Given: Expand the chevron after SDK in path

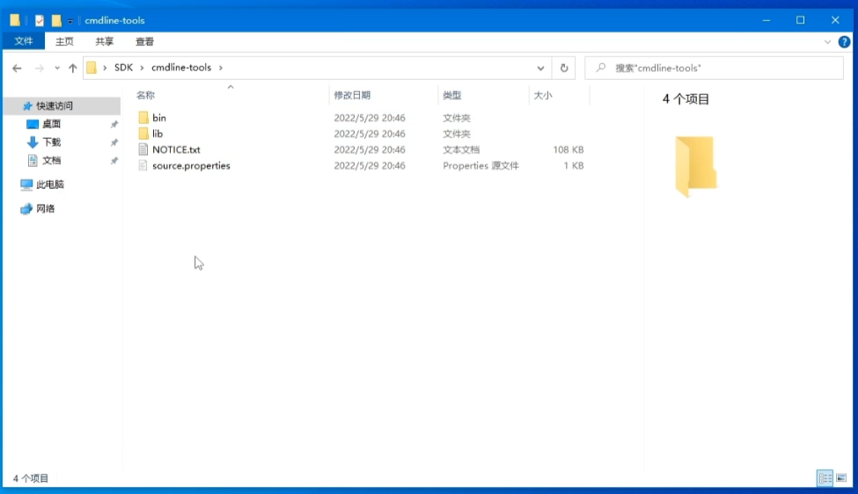Looking at the screenshot, I should click(x=142, y=68).
